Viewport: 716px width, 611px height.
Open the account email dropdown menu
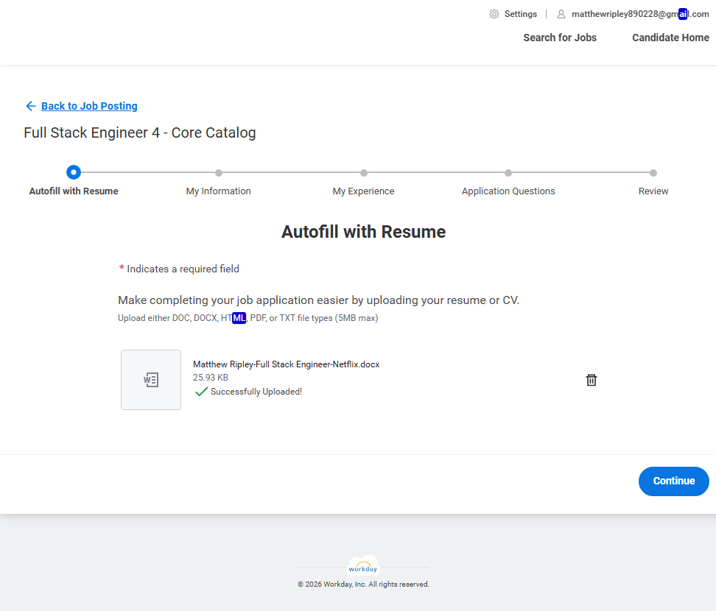pos(639,14)
